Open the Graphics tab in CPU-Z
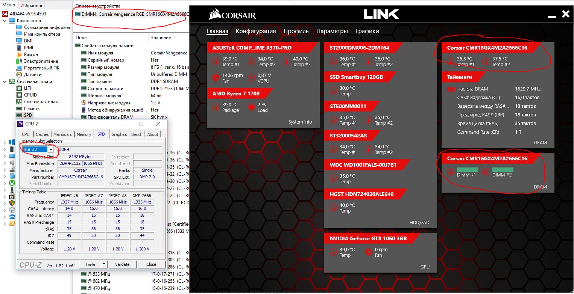 tap(119, 134)
